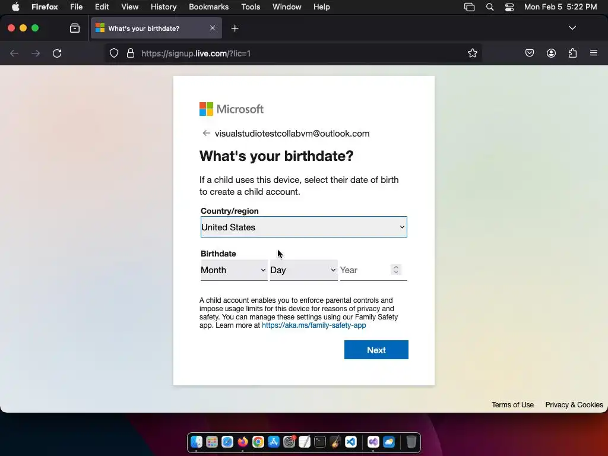Open the Terms of Use link
Viewport: 608px width, 456px height.
click(x=512, y=405)
